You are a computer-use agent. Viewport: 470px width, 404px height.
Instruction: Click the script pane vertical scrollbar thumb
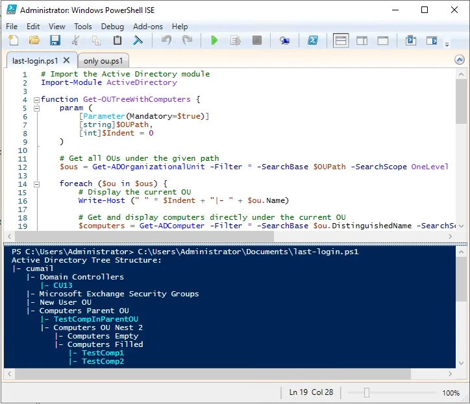[461, 102]
